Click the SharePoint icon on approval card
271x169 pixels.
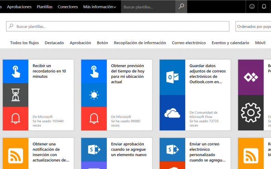(94, 149)
